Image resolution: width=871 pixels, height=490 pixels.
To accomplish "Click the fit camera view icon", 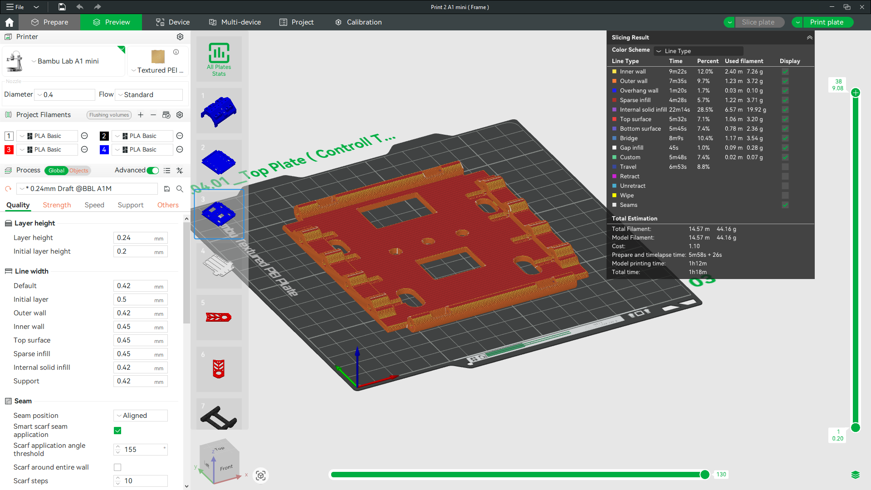I will coord(261,475).
